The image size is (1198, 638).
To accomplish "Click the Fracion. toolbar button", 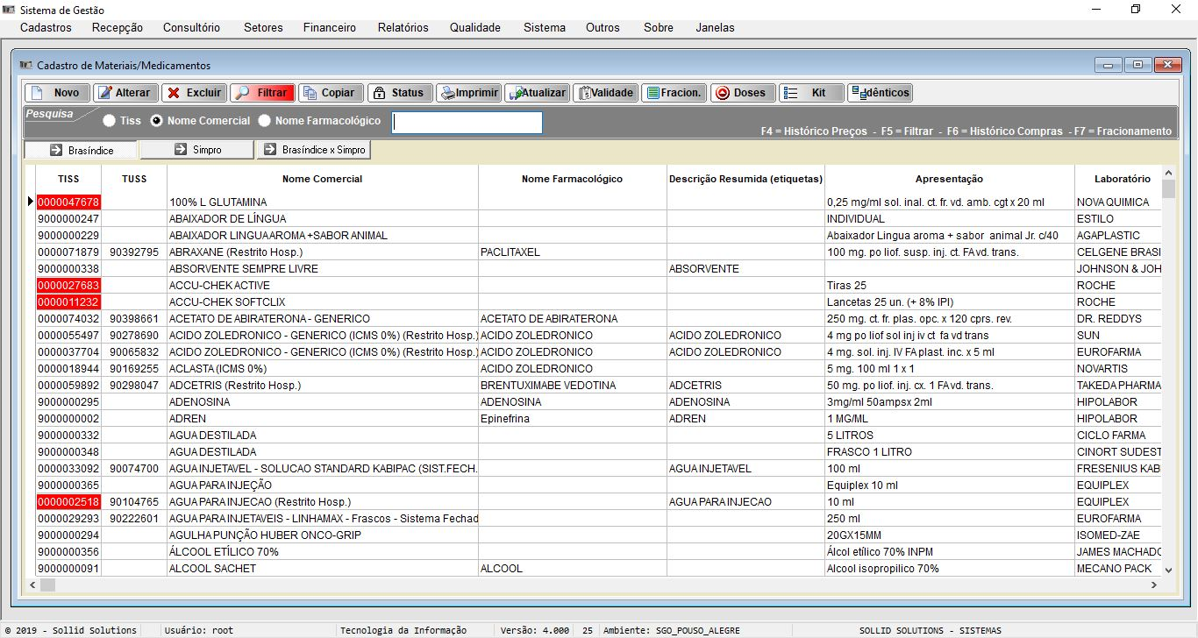I will [x=674, y=93].
